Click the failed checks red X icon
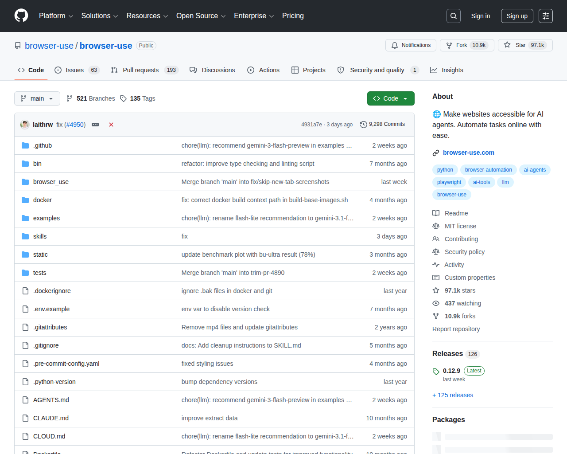The height and width of the screenshot is (454, 567). pos(111,125)
